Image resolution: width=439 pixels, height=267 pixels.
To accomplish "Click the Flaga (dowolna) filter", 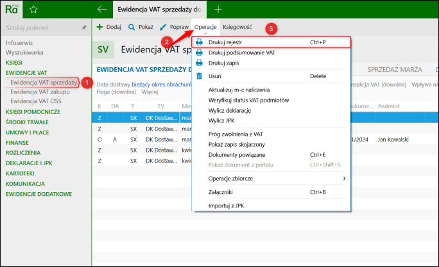I will pos(116,92).
